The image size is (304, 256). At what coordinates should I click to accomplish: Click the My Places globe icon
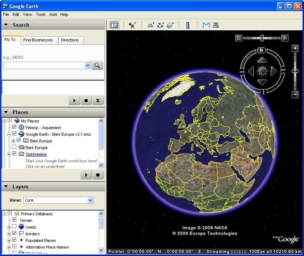pyautogui.click(x=17, y=121)
